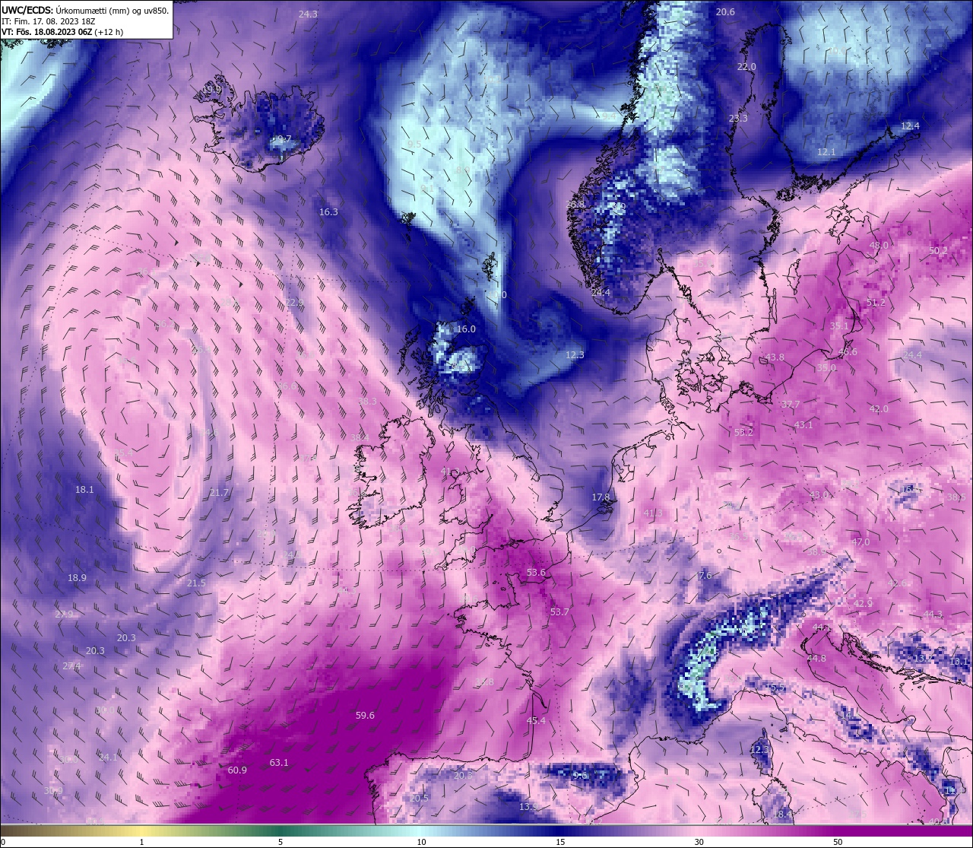Click the map value 38.3
The width and height of the screenshot is (973, 848).
pos(367,402)
